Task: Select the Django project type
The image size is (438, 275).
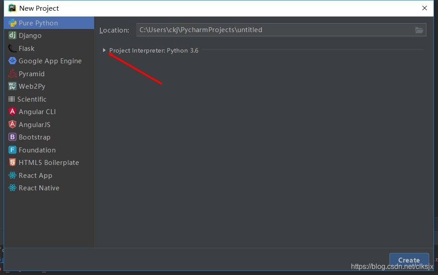Action: tap(49, 36)
